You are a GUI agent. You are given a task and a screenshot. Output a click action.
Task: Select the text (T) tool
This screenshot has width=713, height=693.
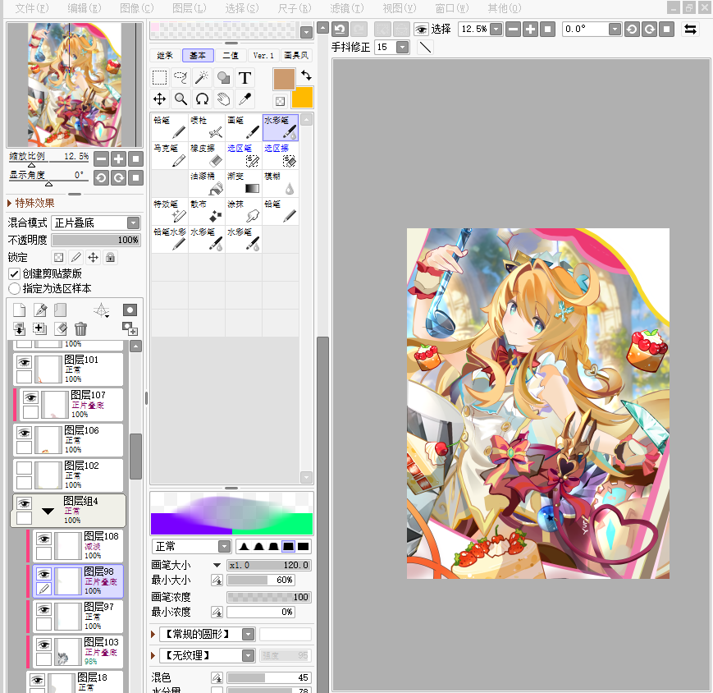tap(245, 78)
